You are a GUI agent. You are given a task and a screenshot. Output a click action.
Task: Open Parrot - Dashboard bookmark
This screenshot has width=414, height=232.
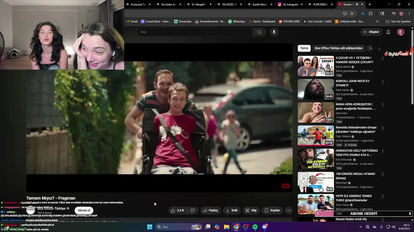262,22
